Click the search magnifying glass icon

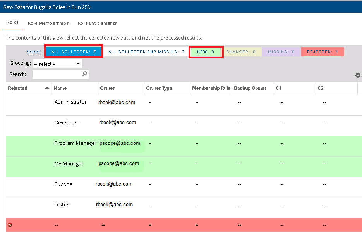tap(84, 74)
